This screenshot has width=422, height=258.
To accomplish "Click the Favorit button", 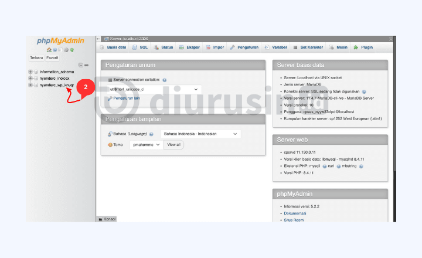I will click(x=52, y=58).
